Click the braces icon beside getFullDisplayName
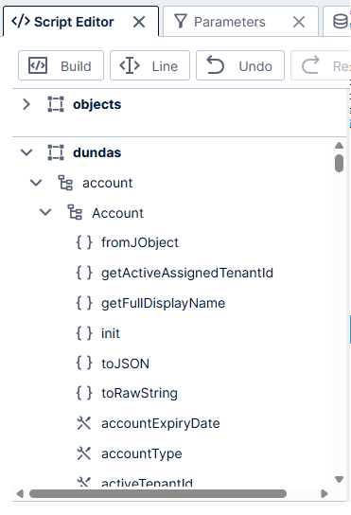Viewport: 351px width, 515px height. [84, 303]
